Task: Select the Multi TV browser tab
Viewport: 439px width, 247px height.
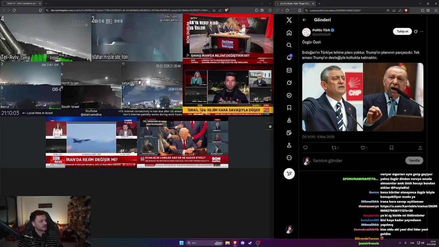Action: coord(22,3)
